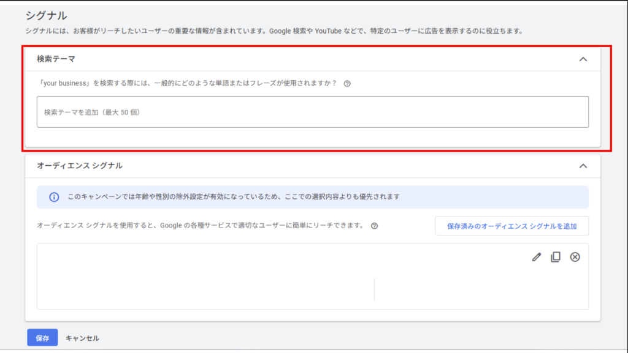This screenshot has height=353, width=628.
Task: Click the duplicate icon near the delete icon
Action: [556, 257]
